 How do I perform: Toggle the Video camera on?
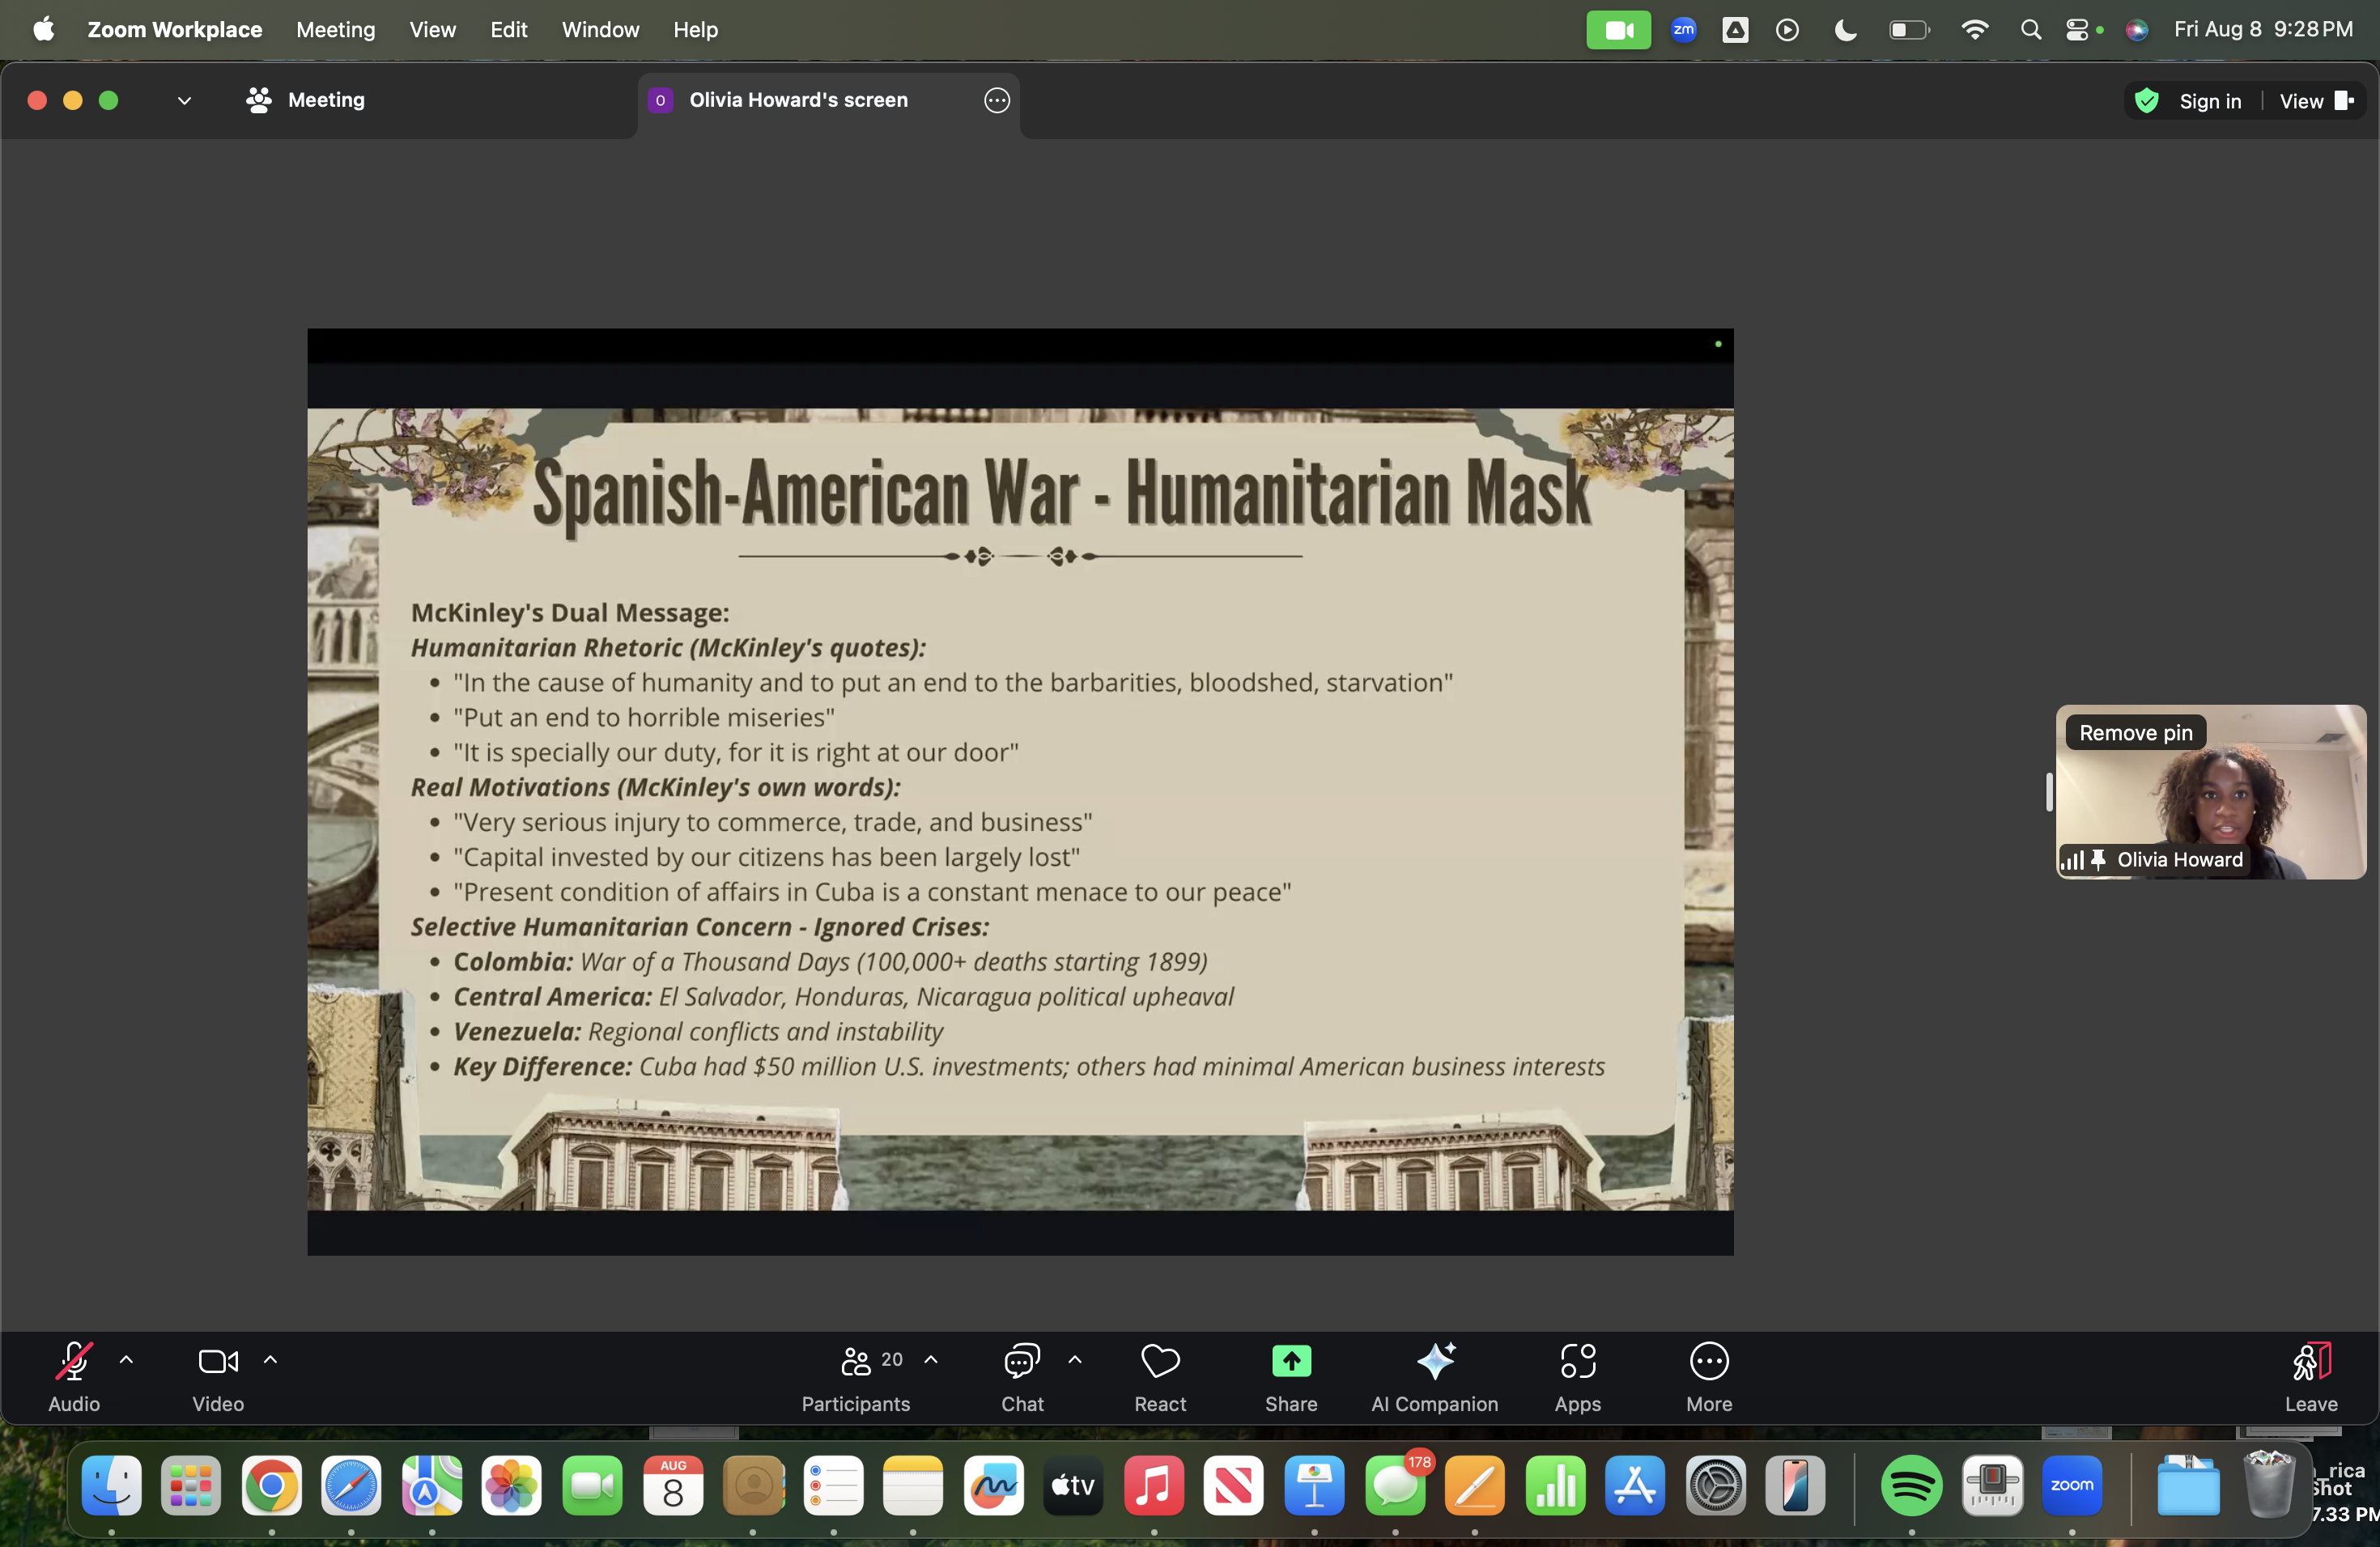(218, 1375)
